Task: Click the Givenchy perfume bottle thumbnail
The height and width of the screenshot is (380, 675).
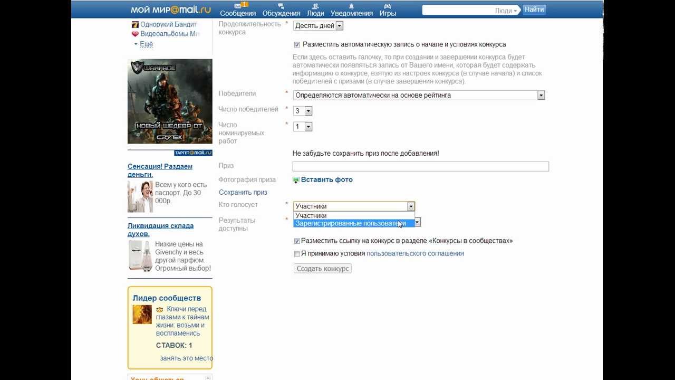Action: pos(140,256)
